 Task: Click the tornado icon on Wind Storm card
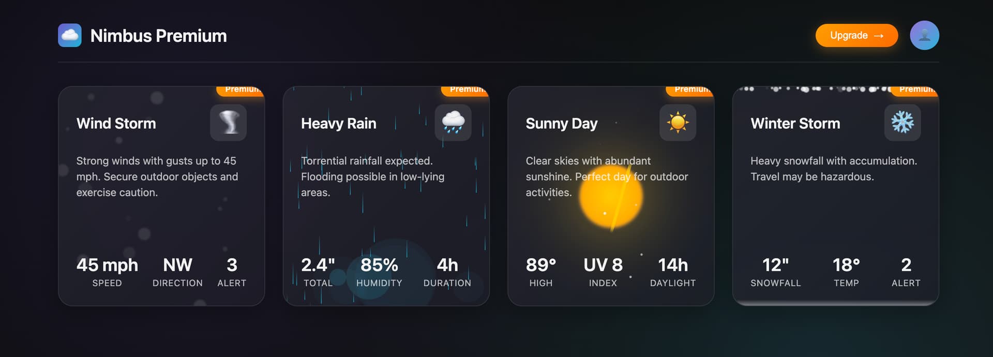click(x=228, y=123)
